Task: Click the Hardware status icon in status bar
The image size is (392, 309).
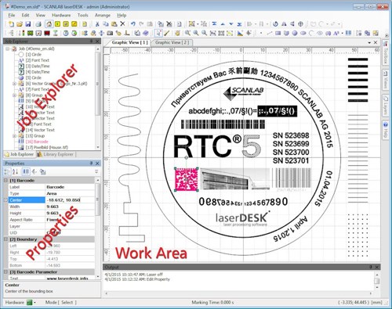Action: click(x=30, y=303)
